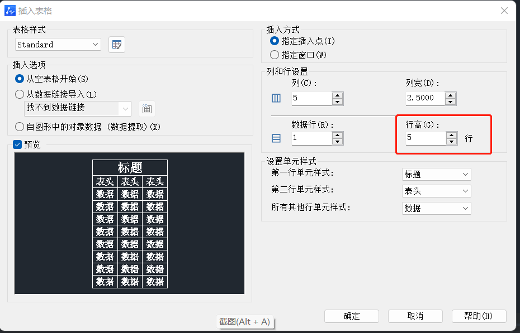
Task: Click the 标题 cell in preview table
Action: pyautogui.click(x=130, y=168)
